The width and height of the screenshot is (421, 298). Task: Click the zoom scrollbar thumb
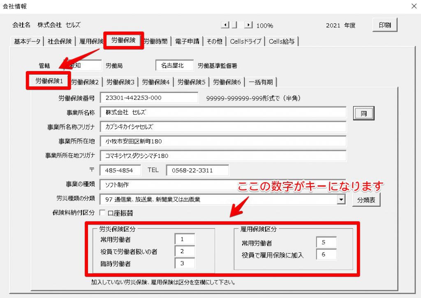[234, 25]
